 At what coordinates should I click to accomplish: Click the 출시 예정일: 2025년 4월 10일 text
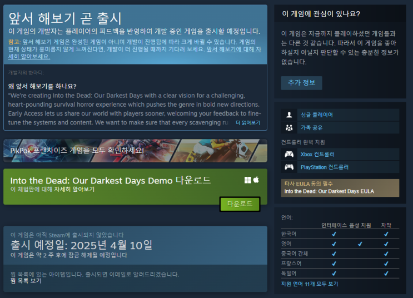click(81, 245)
